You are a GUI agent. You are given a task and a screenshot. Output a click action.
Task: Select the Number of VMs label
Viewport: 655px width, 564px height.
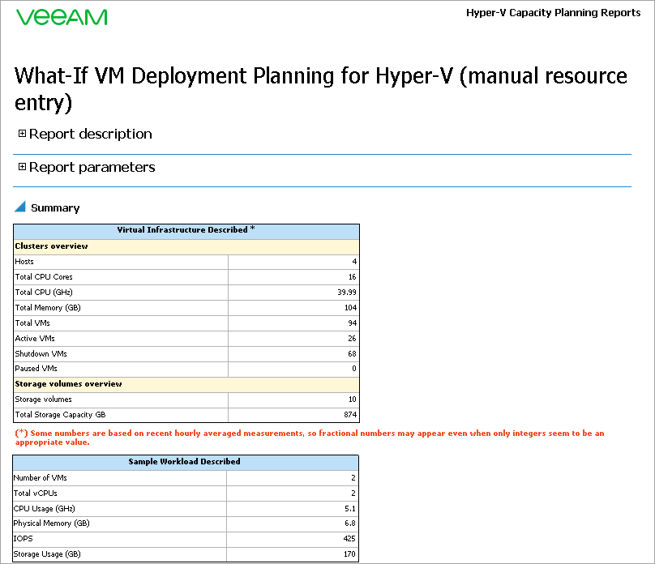[x=40, y=478]
